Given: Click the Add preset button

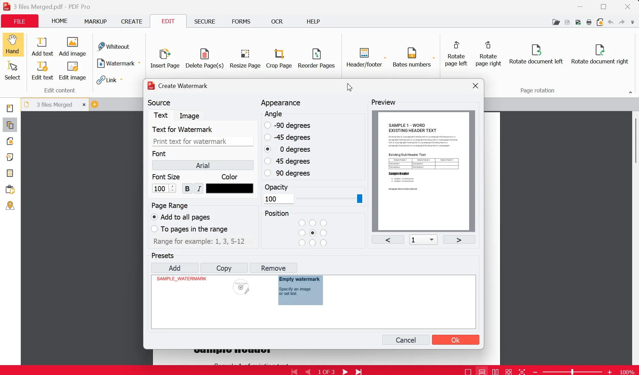Looking at the screenshot, I should pyautogui.click(x=175, y=268).
